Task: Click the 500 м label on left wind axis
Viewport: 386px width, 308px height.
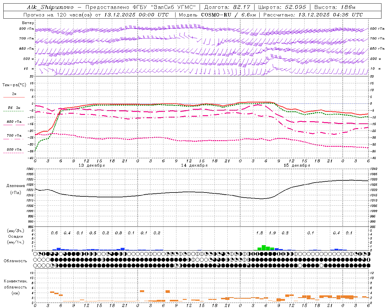Action: (29, 59)
